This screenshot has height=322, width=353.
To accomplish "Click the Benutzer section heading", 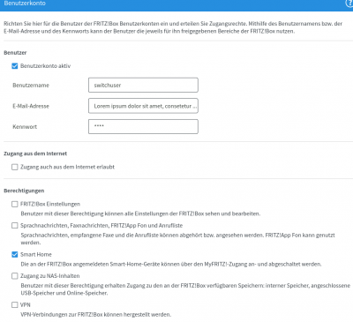I will 15,53.
